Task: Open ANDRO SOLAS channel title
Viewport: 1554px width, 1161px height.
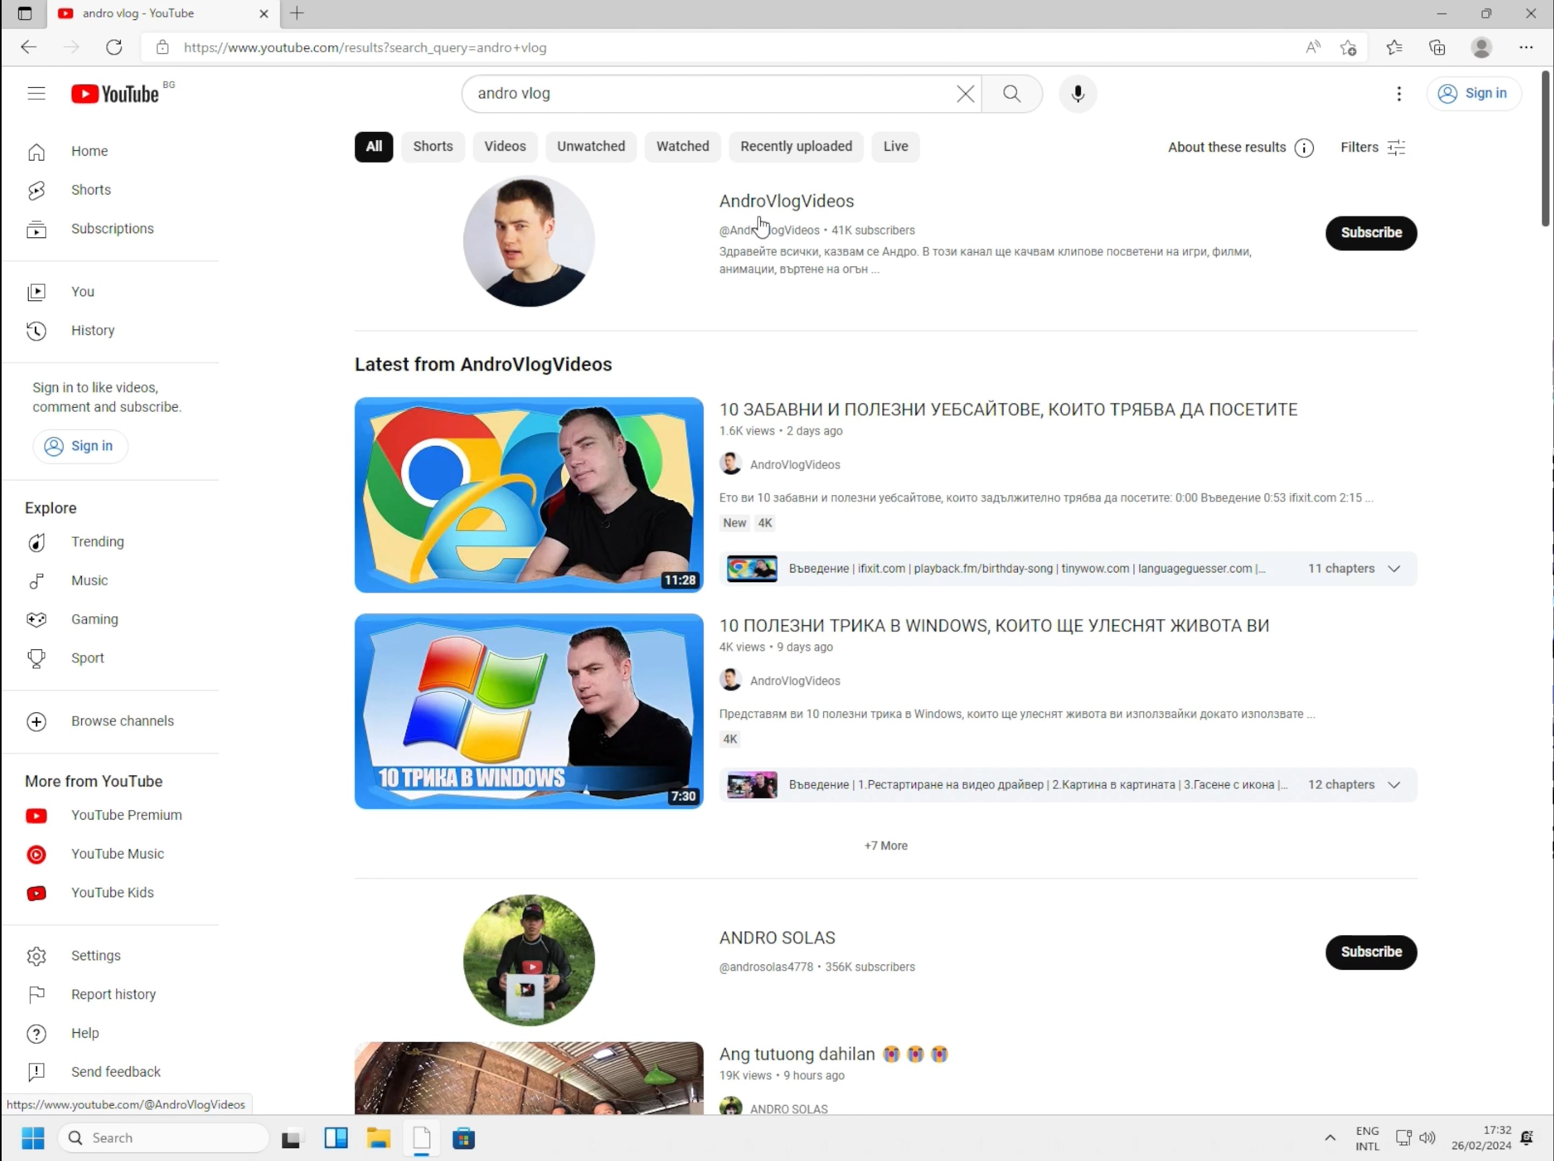Action: point(776,938)
